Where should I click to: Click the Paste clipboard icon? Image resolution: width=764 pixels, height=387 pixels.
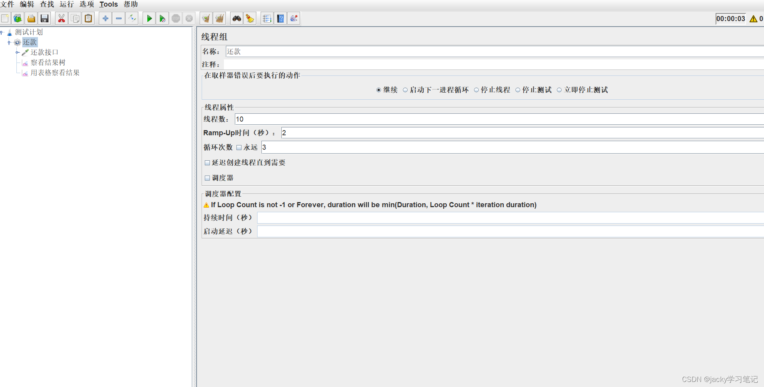point(88,18)
